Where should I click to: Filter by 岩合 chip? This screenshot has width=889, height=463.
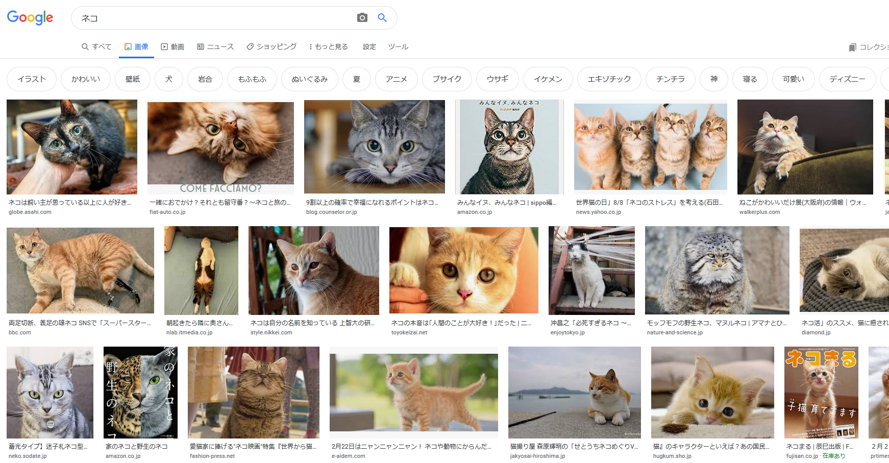tap(205, 79)
